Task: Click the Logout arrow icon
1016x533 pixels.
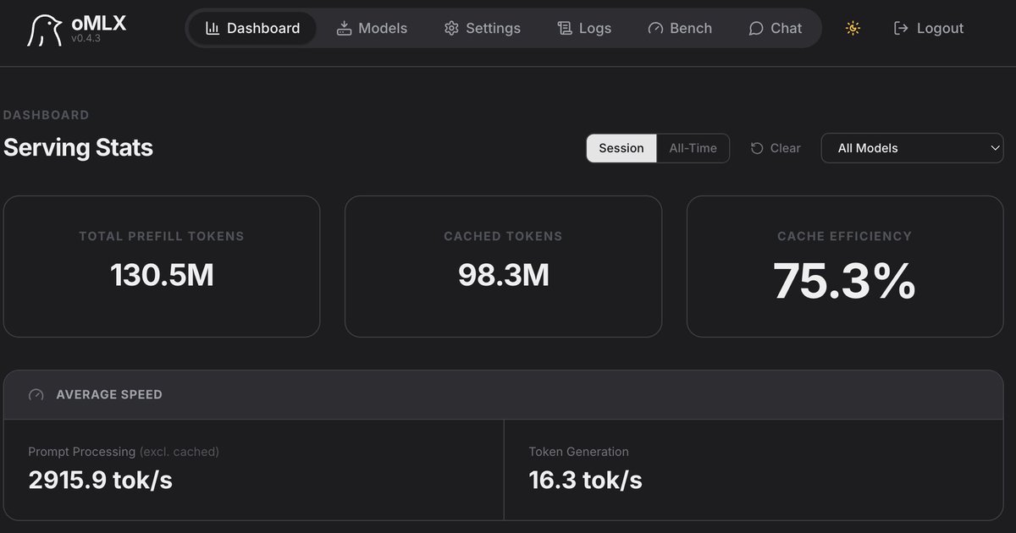Action: click(901, 28)
